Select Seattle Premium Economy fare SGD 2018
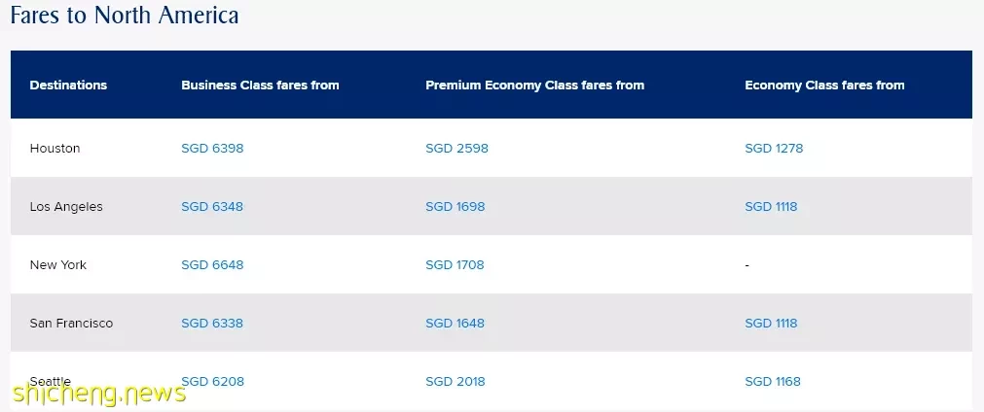The height and width of the screenshot is (412, 984). 456,381
